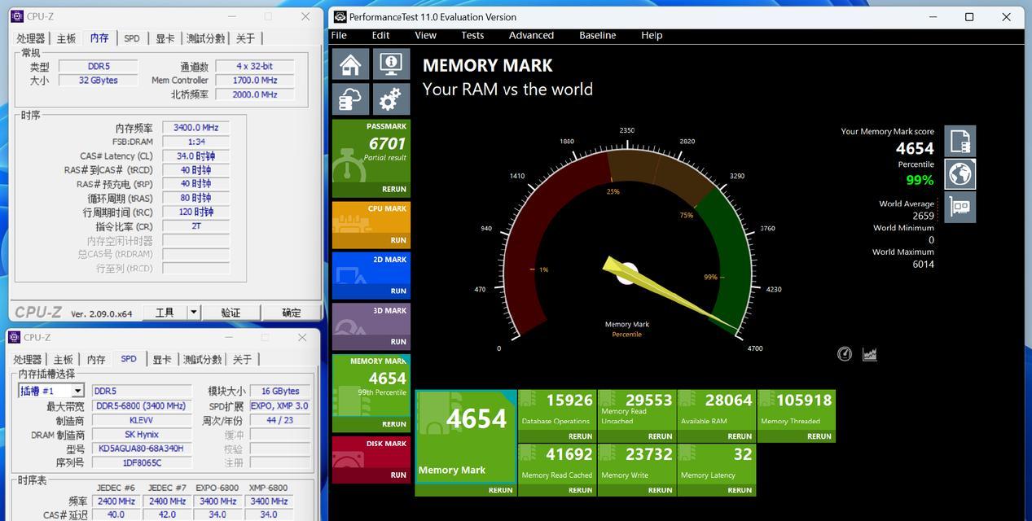Click the part number KD5AGUA80-68A340H

[x=142, y=449]
